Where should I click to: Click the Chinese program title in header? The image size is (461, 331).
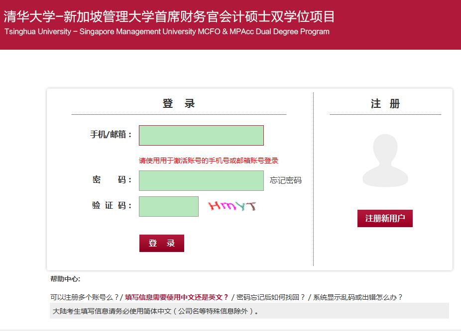click(x=169, y=17)
